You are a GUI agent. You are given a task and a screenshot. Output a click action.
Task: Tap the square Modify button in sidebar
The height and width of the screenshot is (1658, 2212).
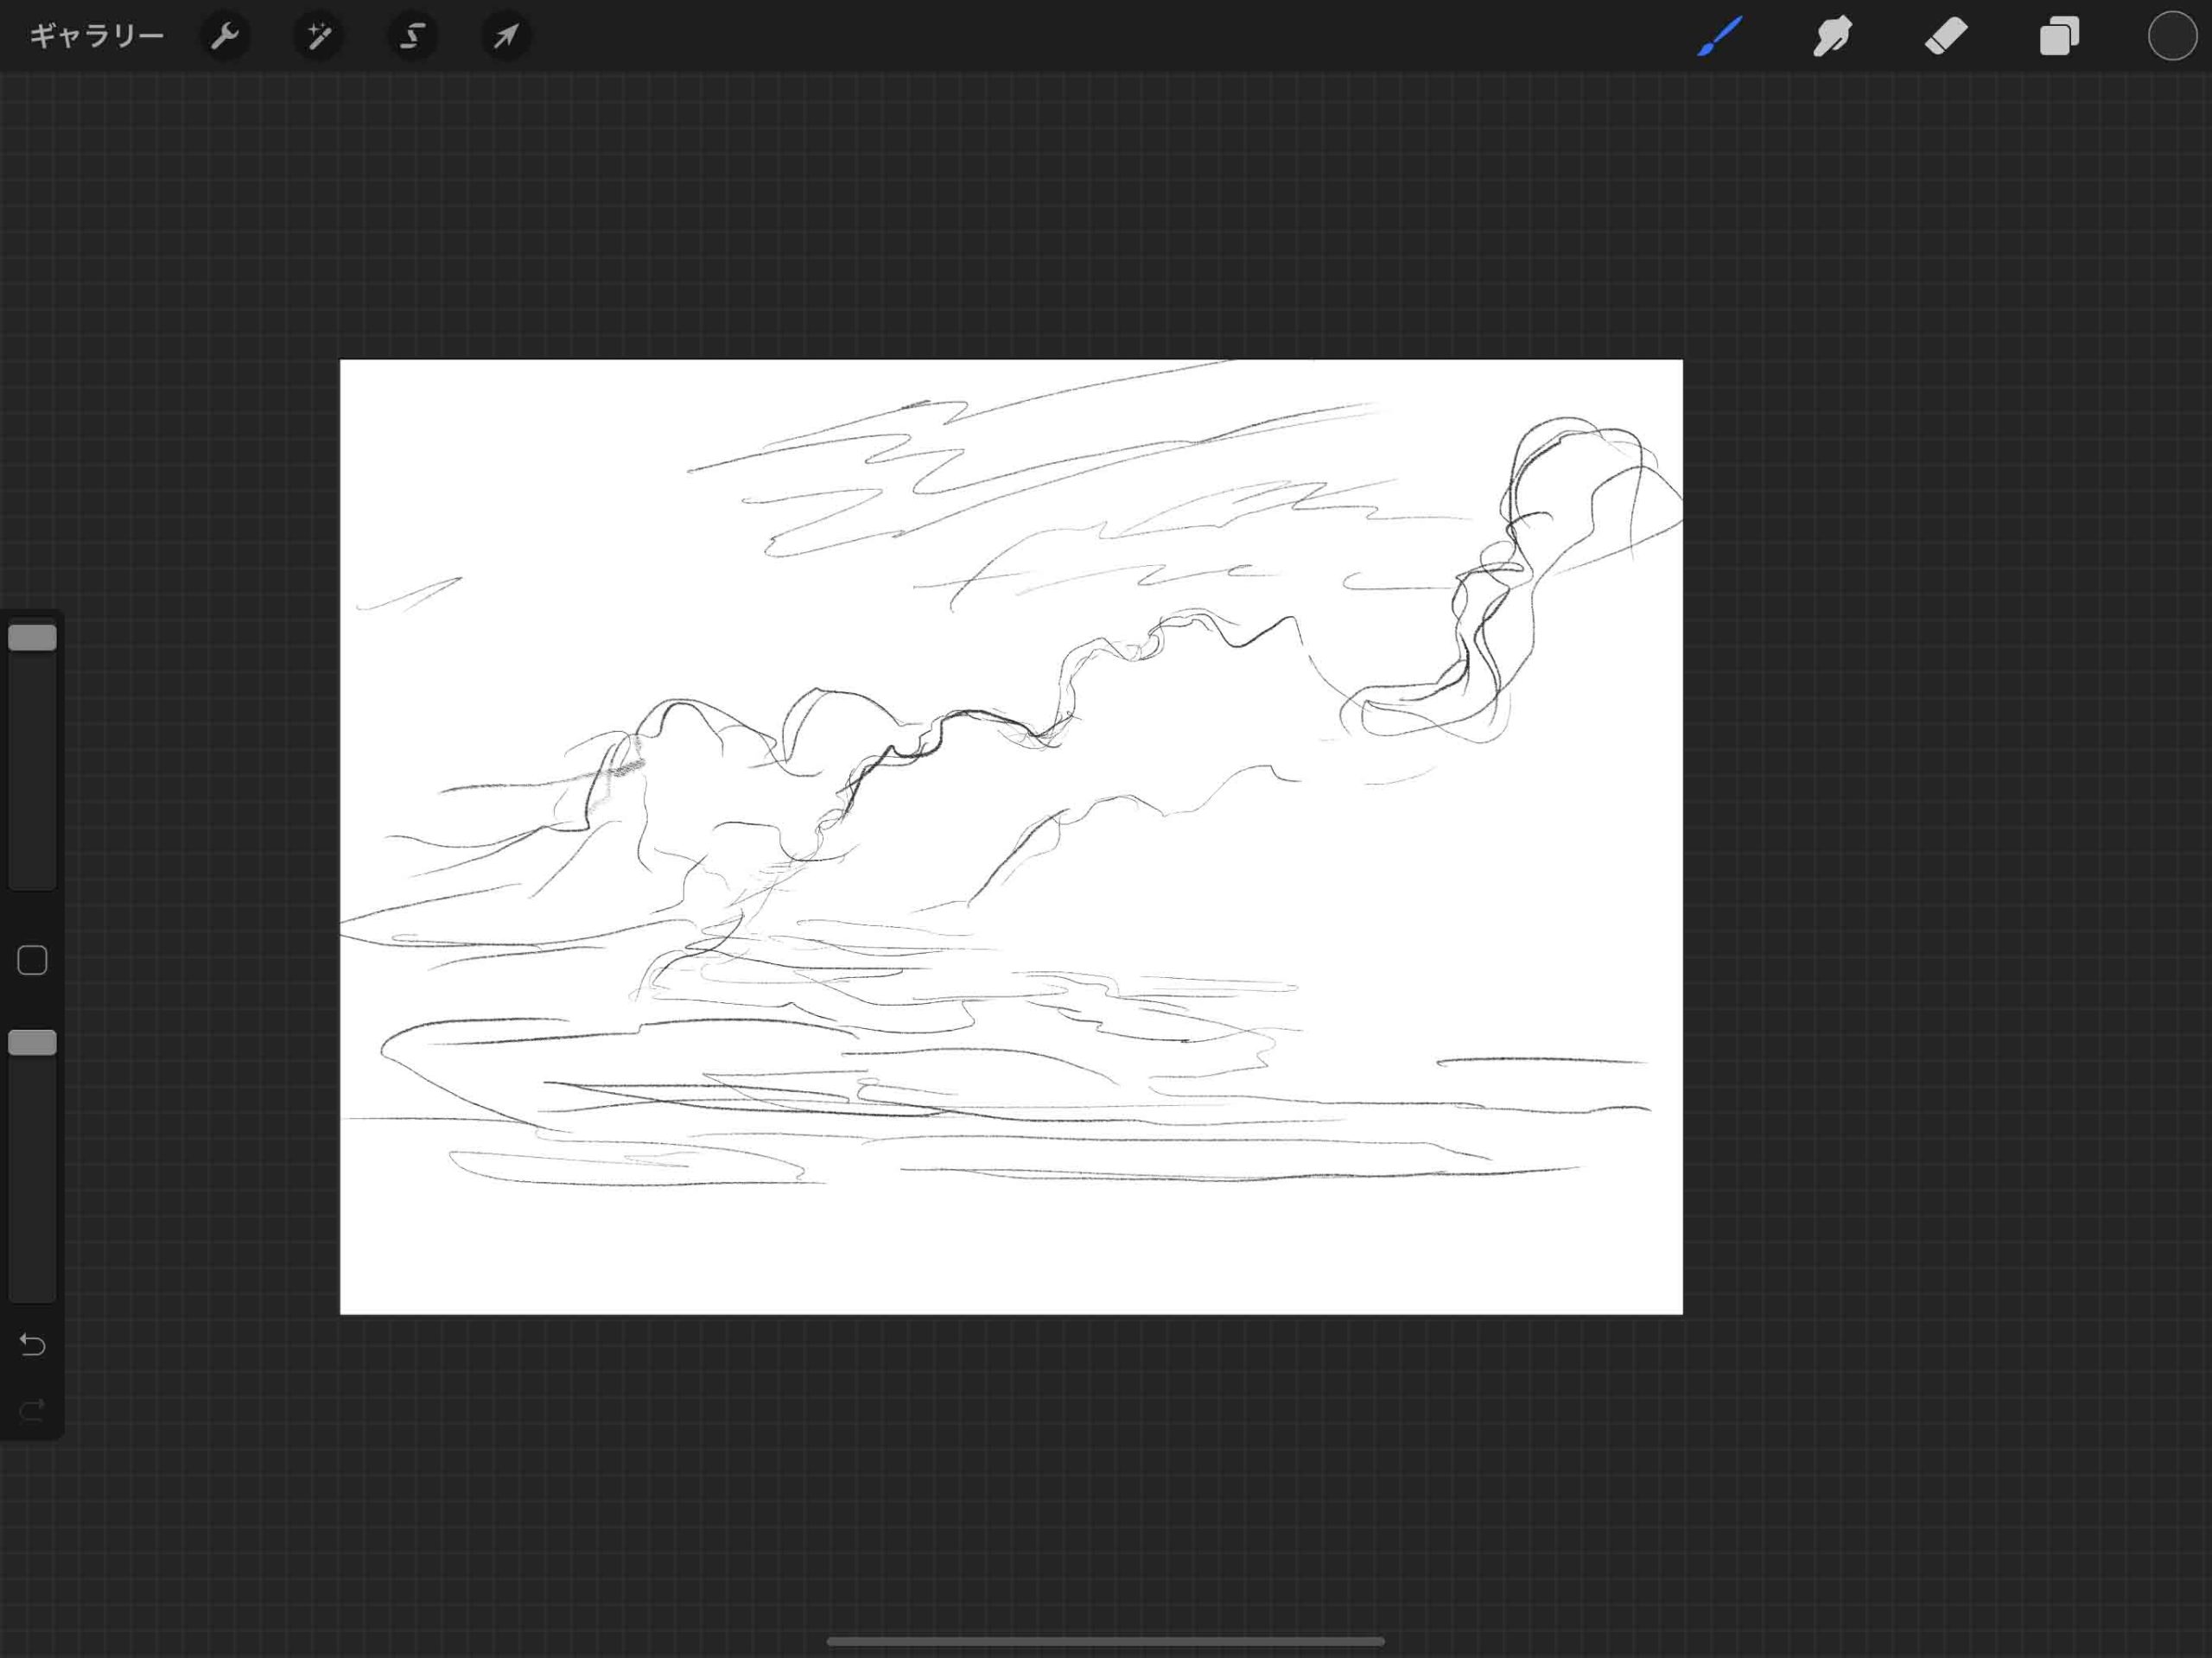coord(32,960)
